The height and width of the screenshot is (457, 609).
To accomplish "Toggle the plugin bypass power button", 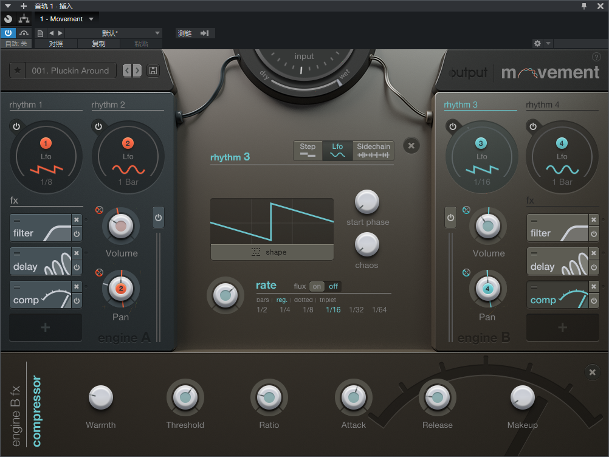I will coord(8,33).
